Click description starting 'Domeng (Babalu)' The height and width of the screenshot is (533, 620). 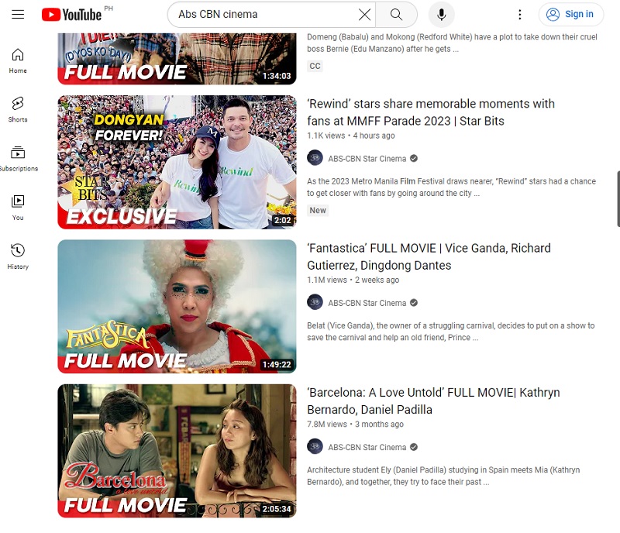click(x=452, y=43)
